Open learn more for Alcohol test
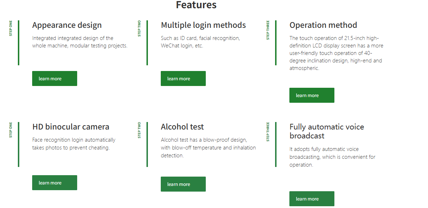 click(183, 184)
